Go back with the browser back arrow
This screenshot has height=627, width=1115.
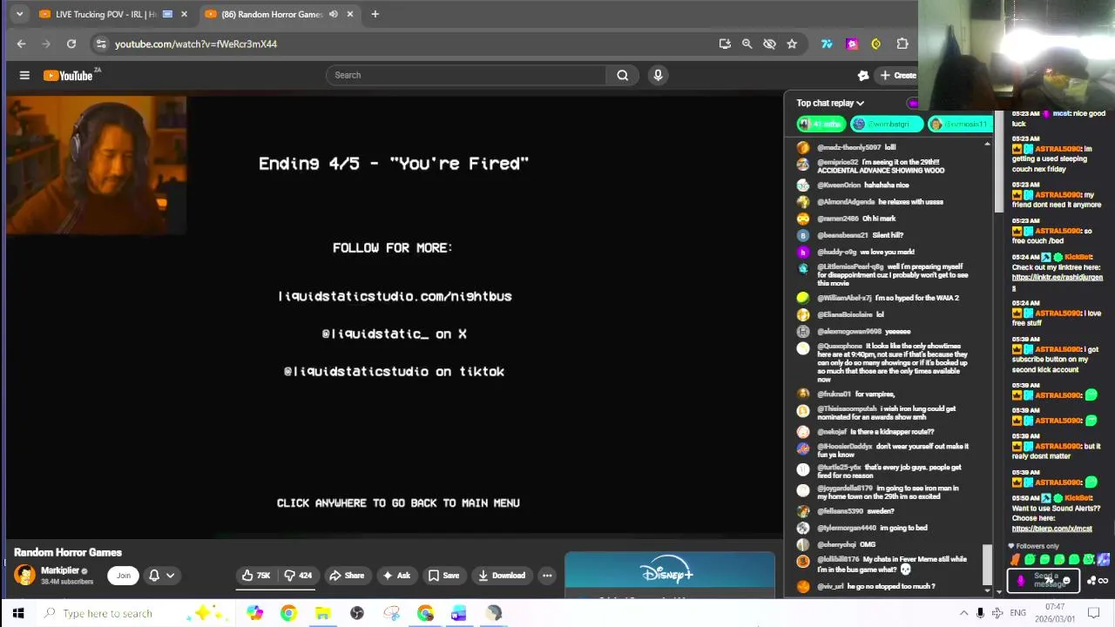tap(21, 44)
